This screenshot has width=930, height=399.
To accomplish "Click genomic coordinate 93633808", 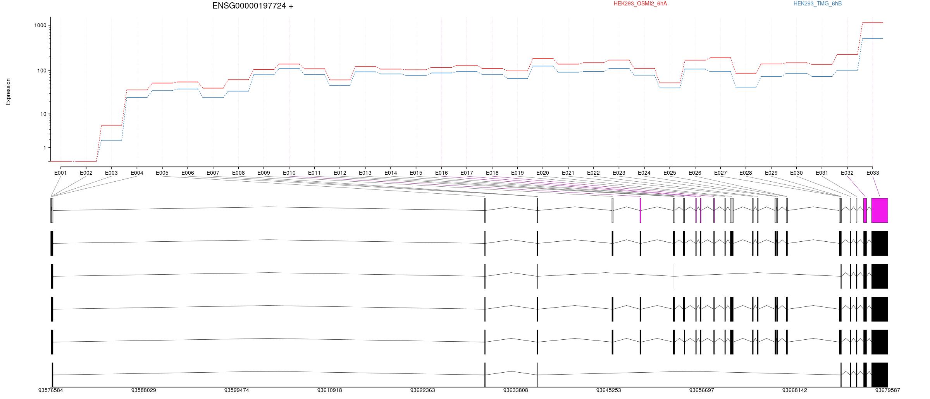I will click(516, 390).
